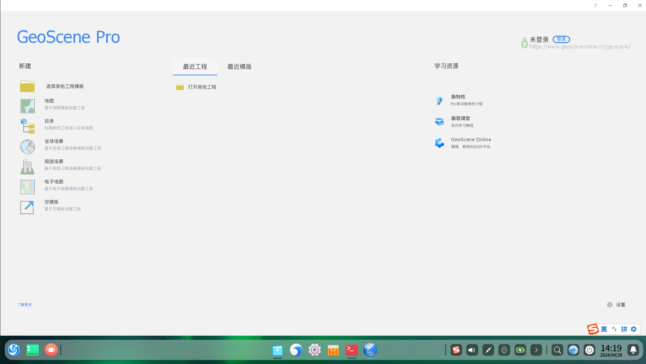Viewport: 646px width, 364px height.
Task: Choose the 目录 template entry
Action: pos(69,125)
